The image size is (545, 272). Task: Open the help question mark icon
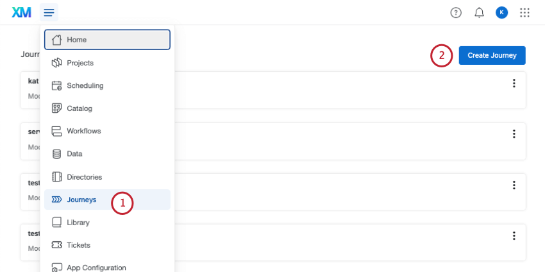coord(456,12)
